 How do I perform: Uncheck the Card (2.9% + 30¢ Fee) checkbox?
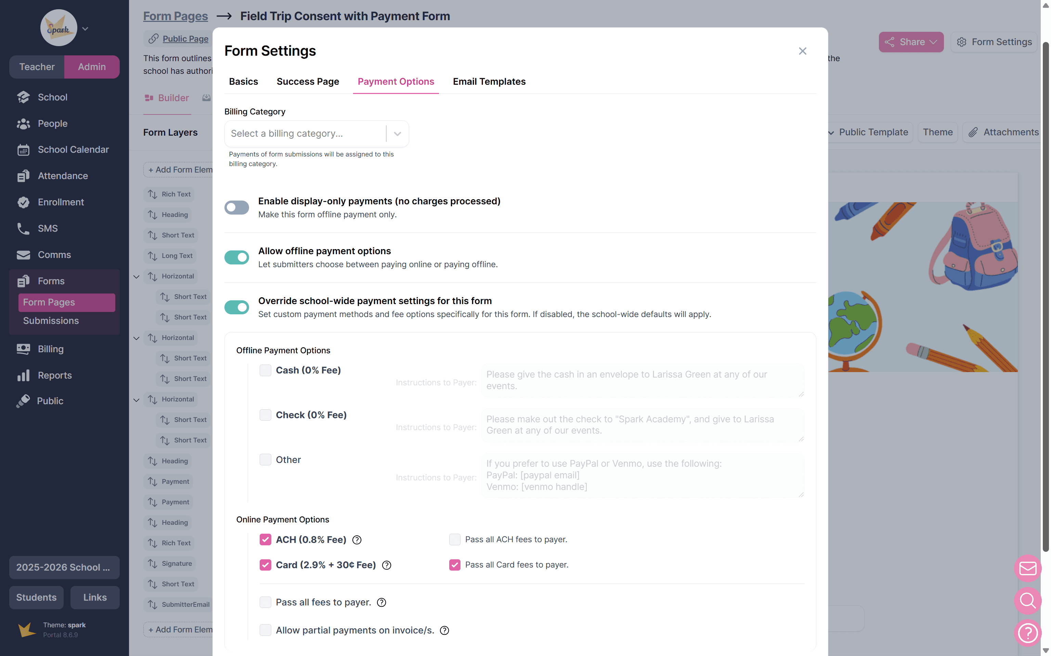click(x=265, y=565)
